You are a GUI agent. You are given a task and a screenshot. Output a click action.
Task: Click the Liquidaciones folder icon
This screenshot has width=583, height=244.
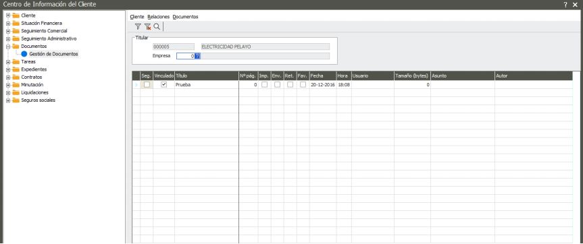click(16, 93)
